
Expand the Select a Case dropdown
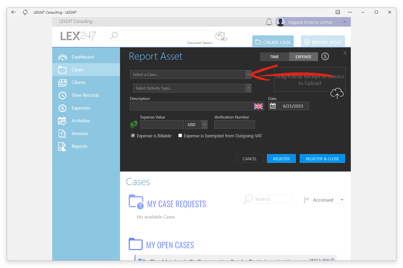coord(248,74)
